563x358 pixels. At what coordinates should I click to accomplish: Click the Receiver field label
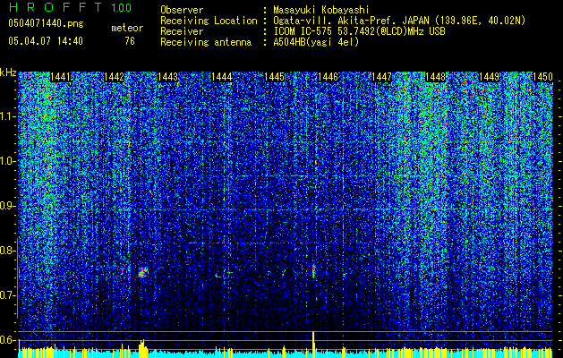coord(182,31)
